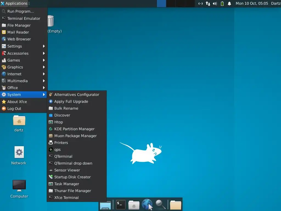Open application finder magnifier in dock

pos(160,205)
